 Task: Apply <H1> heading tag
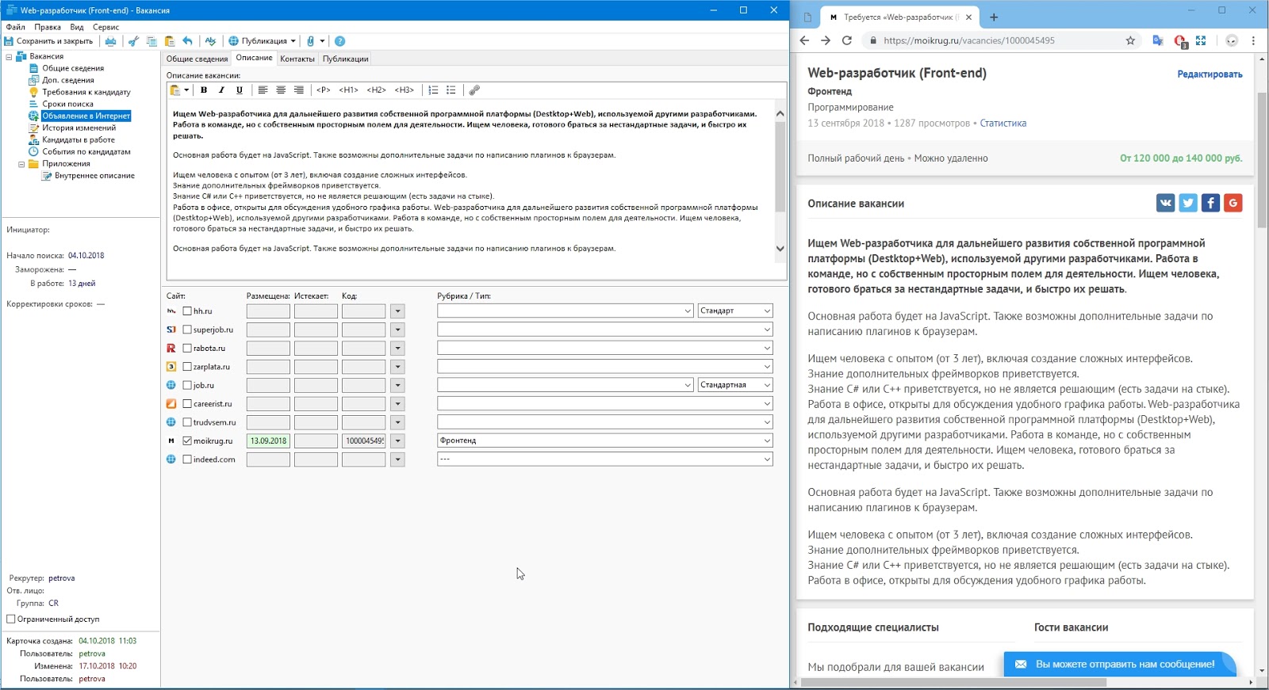click(x=349, y=90)
